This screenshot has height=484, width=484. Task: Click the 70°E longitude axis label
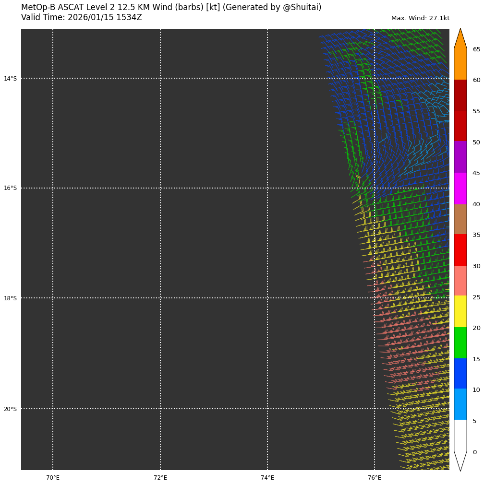click(x=53, y=478)
